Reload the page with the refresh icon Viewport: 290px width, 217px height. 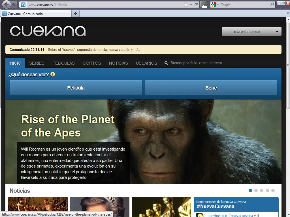196,5
